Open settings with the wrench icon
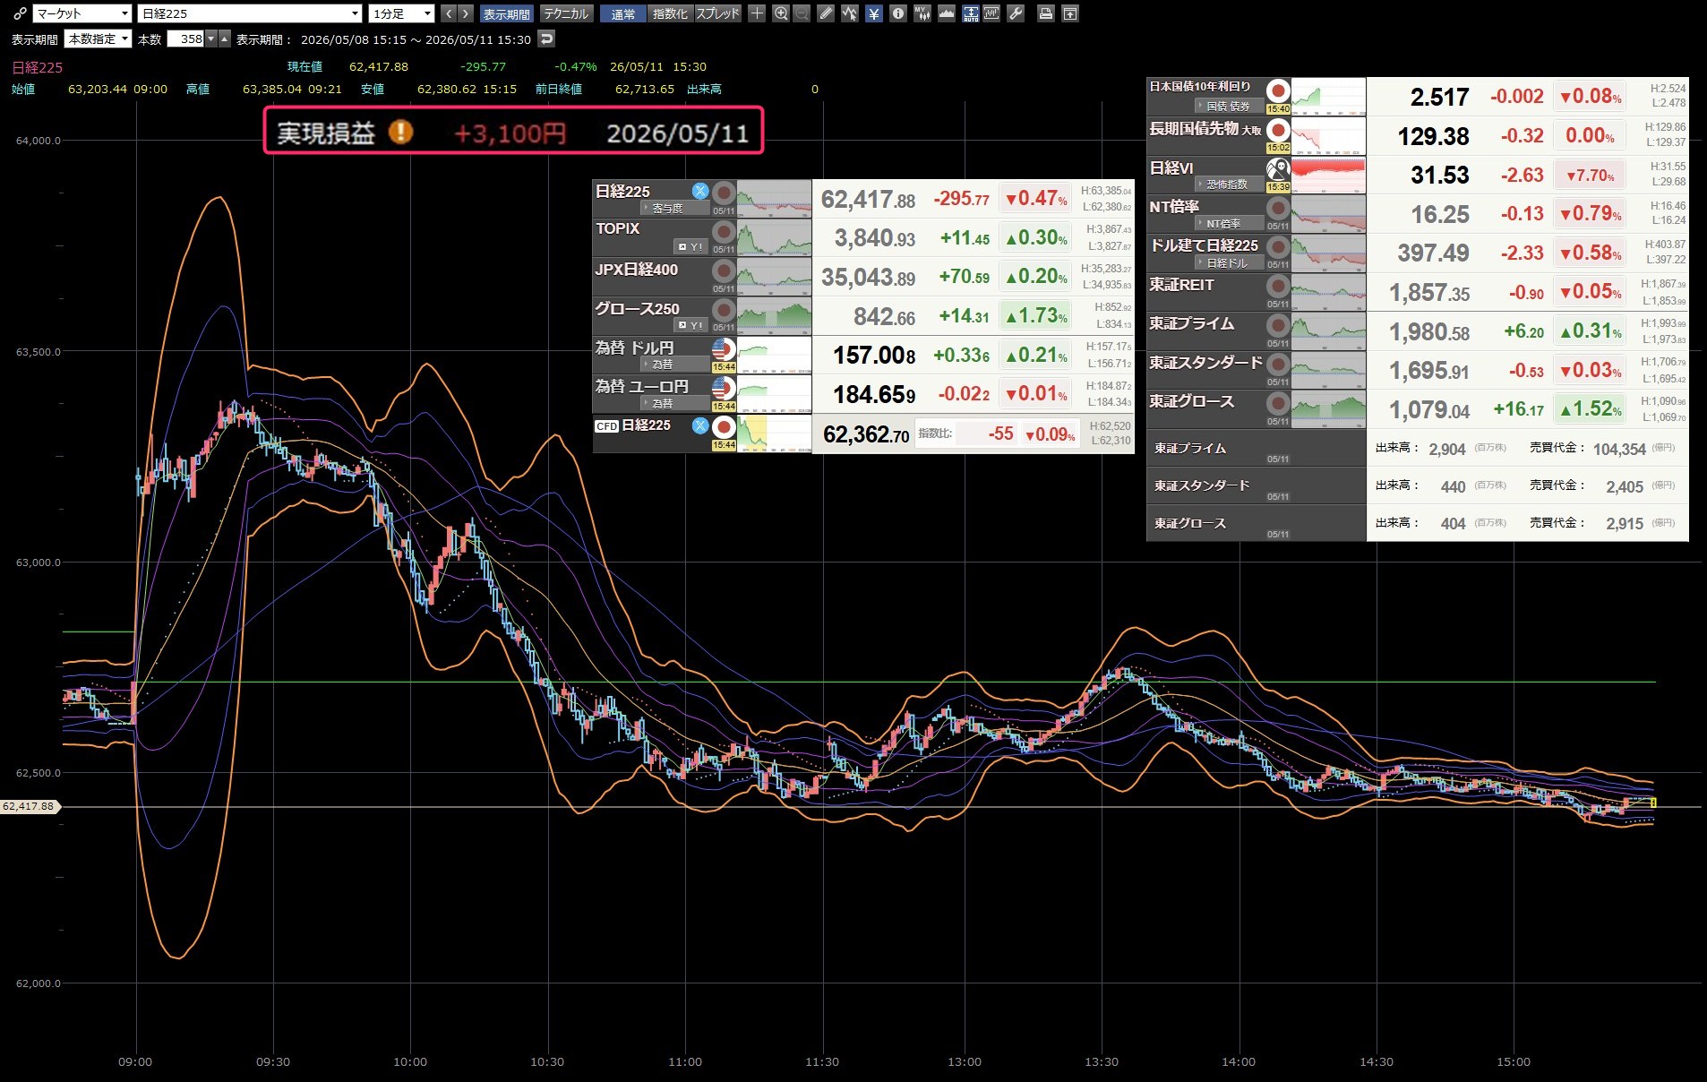Image resolution: width=1707 pixels, height=1082 pixels. [x=1016, y=13]
